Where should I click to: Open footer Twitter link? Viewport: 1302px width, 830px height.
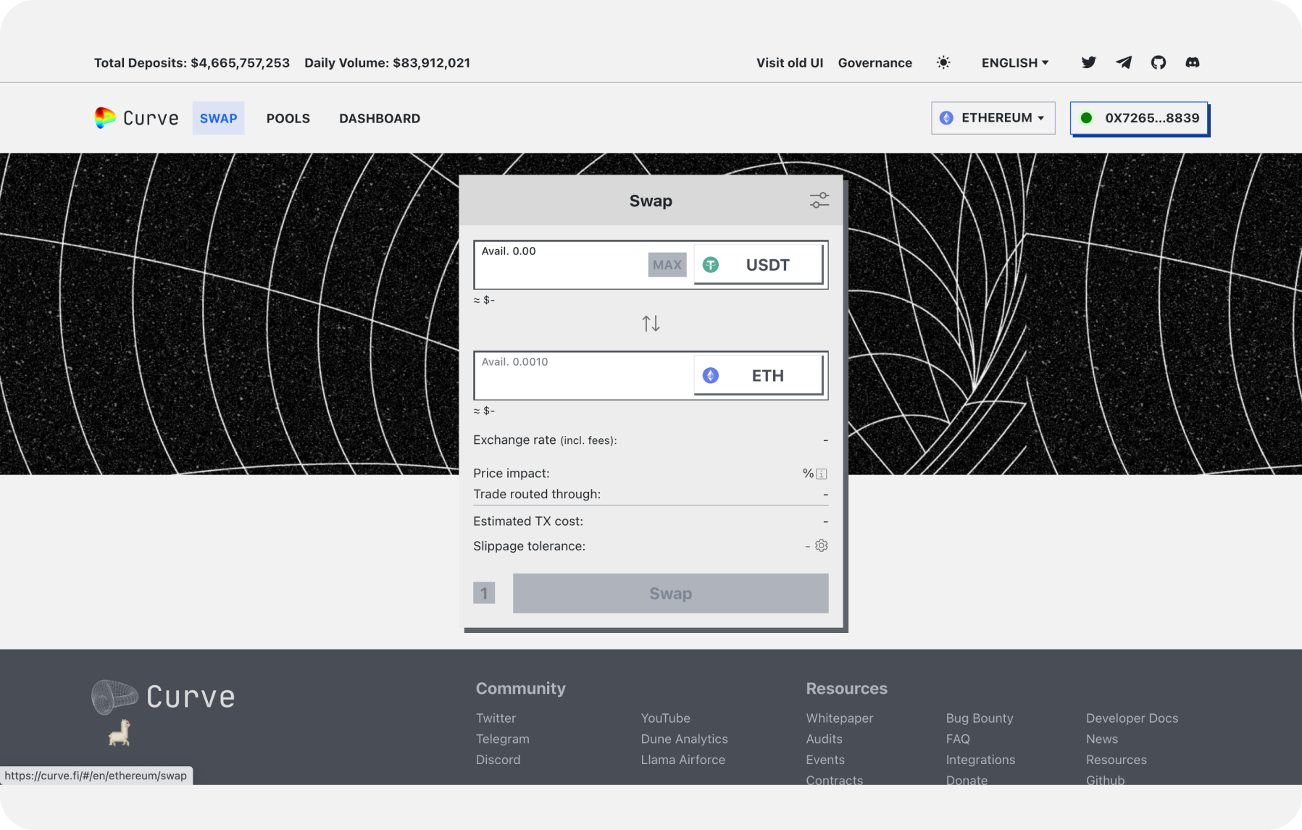click(x=496, y=718)
